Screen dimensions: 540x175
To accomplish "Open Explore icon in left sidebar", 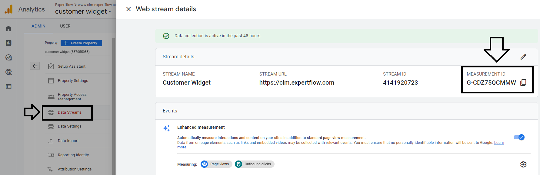I will (8, 57).
